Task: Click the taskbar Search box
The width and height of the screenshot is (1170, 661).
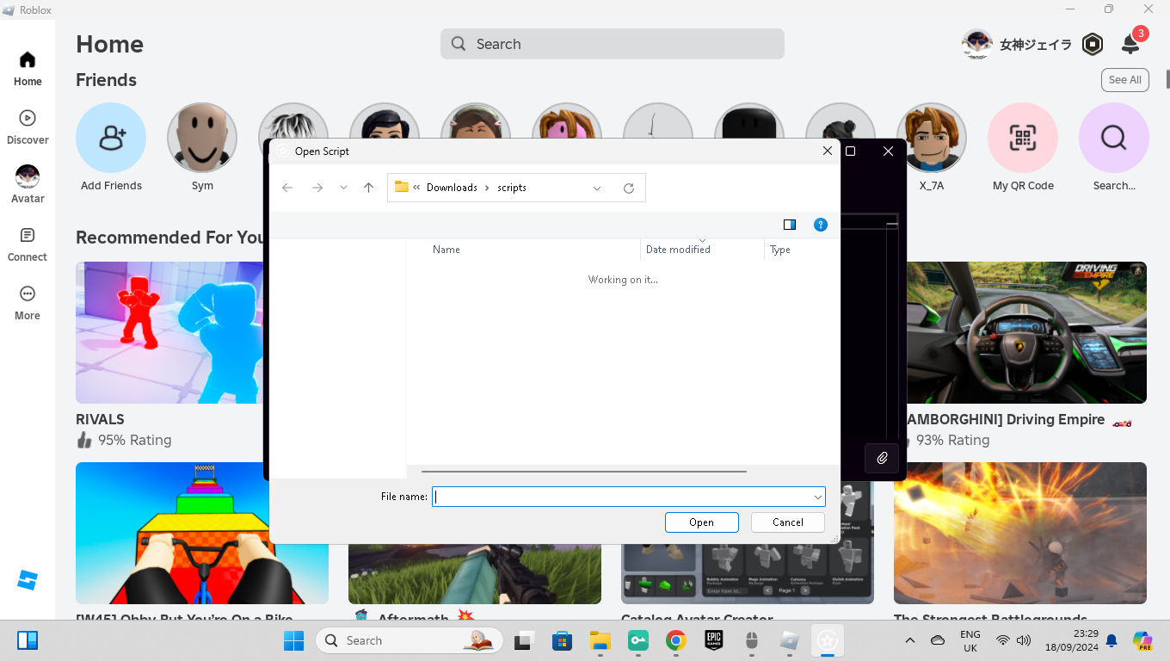Action: pos(409,640)
